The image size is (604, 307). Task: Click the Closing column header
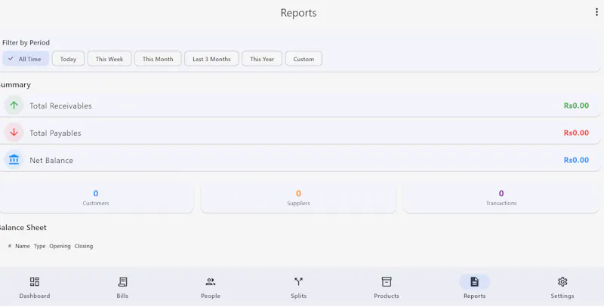tap(84, 246)
